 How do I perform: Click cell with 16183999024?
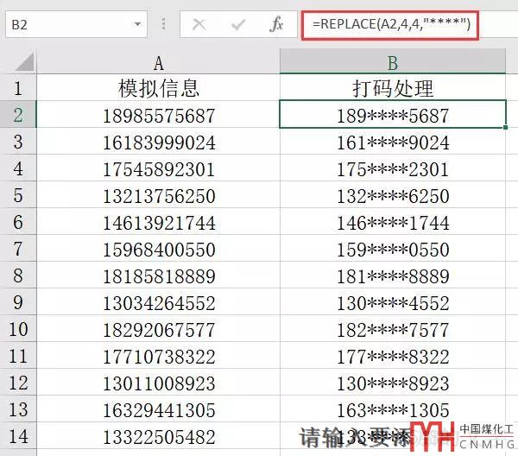point(158,141)
